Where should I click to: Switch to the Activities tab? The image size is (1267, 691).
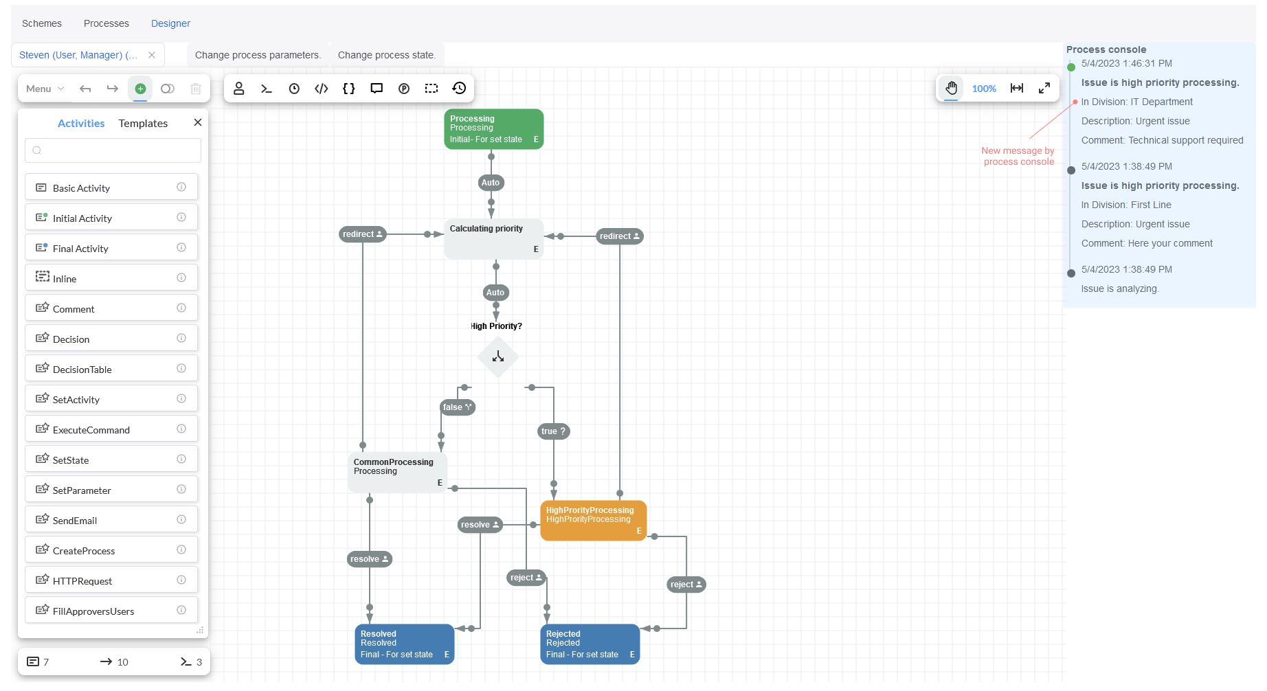81,124
